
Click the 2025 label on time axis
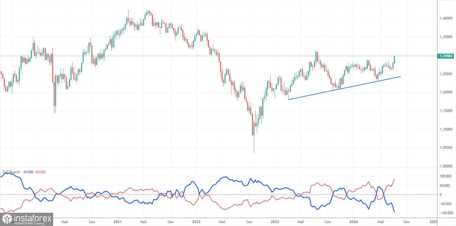pyautogui.click(x=433, y=221)
